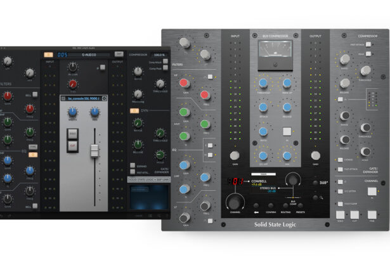Open the be_console SSL 9000 J preset selector

tap(84, 98)
